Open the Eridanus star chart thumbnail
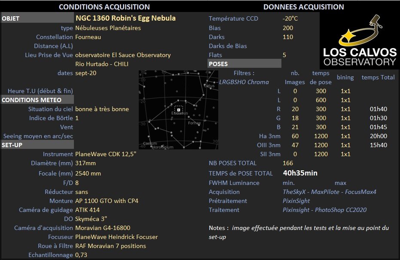This screenshot has width=400, height=260. [x=178, y=110]
